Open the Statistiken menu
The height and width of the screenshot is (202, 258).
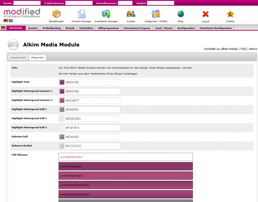(86, 28)
